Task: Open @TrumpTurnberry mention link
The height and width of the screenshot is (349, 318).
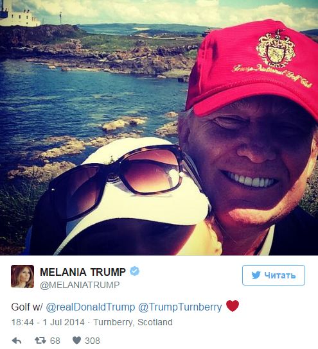Action: (180, 307)
